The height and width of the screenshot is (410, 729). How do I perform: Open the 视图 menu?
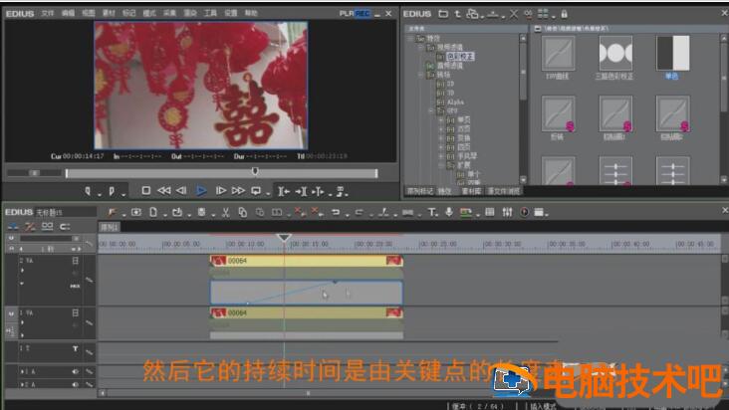point(89,14)
